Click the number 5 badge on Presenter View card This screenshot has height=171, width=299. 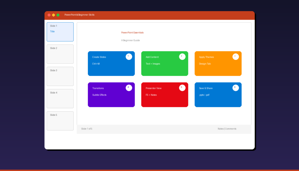pos(182,88)
